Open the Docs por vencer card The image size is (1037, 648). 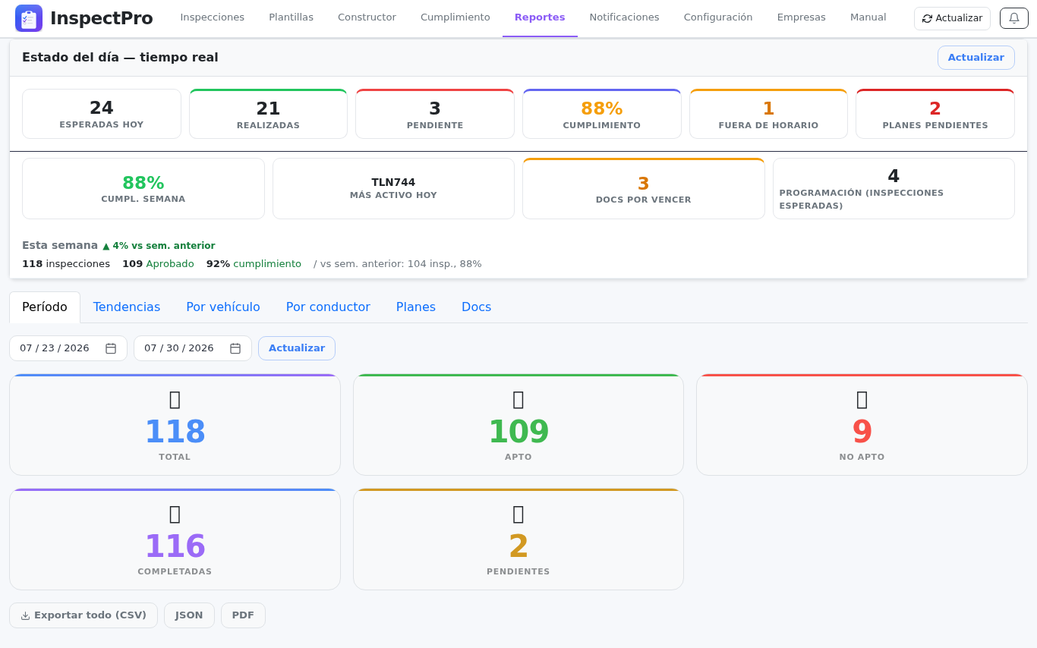[x=644, y=189]
